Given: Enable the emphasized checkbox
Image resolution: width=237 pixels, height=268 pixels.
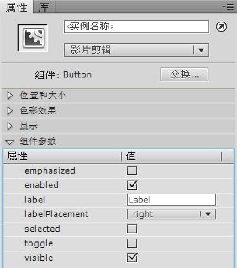Looking at the screenshot, I should pos(132,171).
